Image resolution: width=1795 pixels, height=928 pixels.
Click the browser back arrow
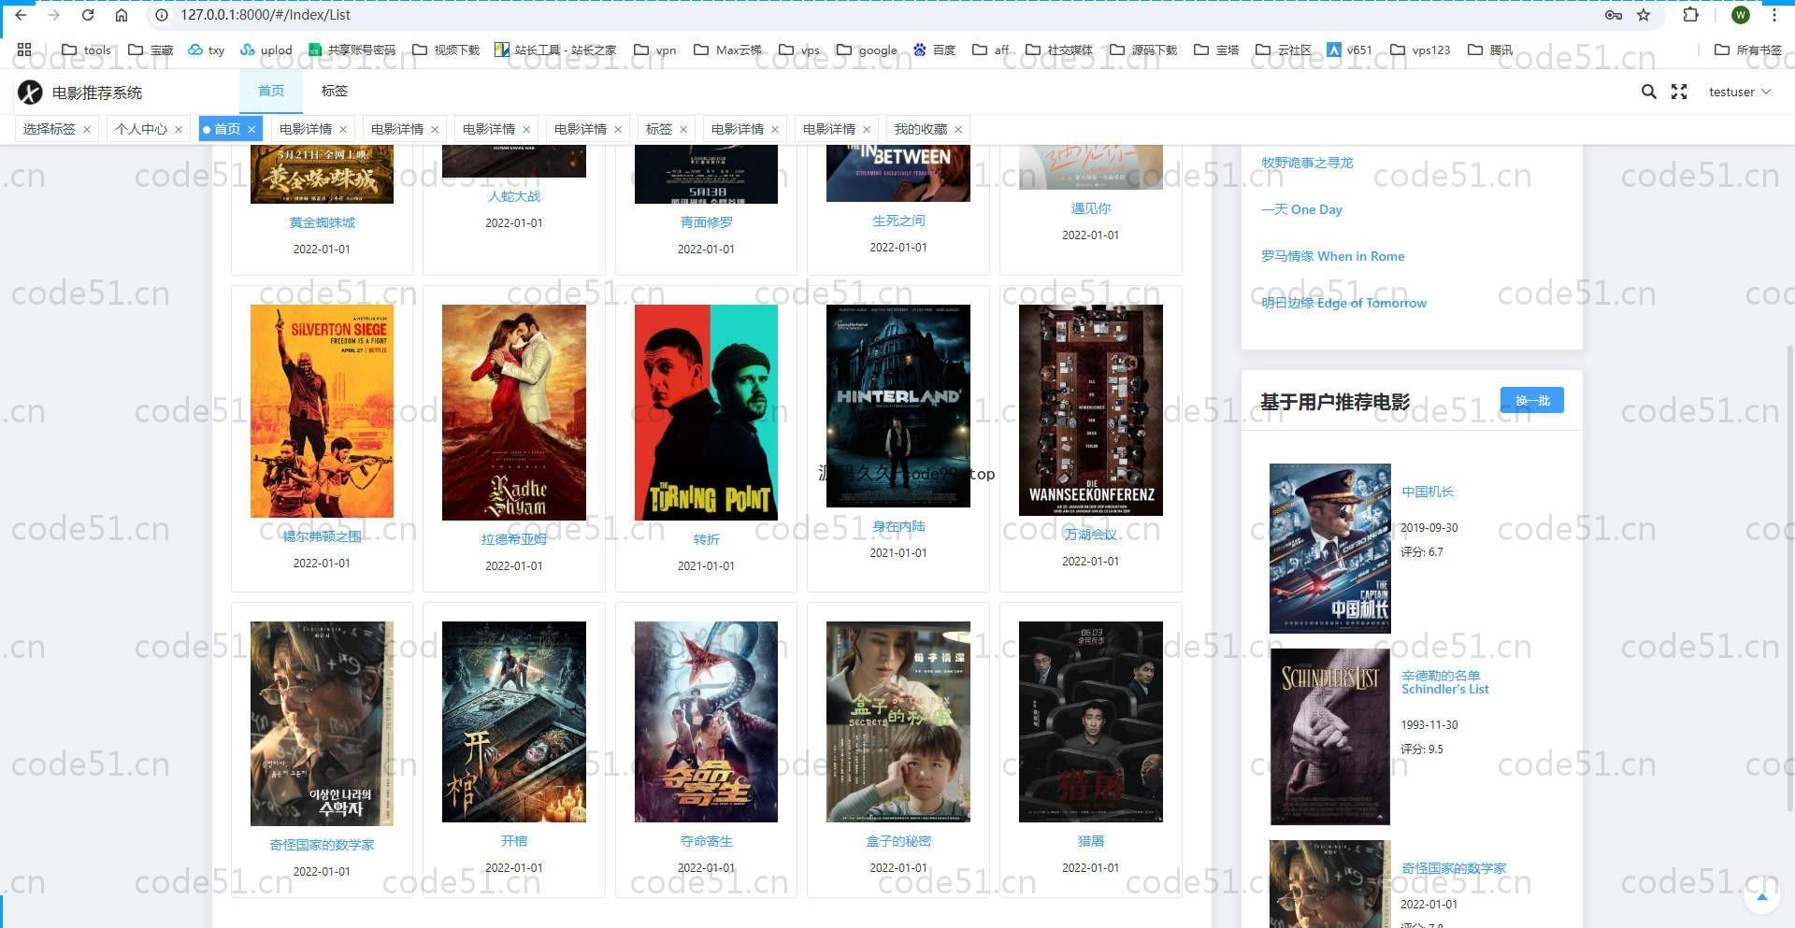(x=21, y=15)
